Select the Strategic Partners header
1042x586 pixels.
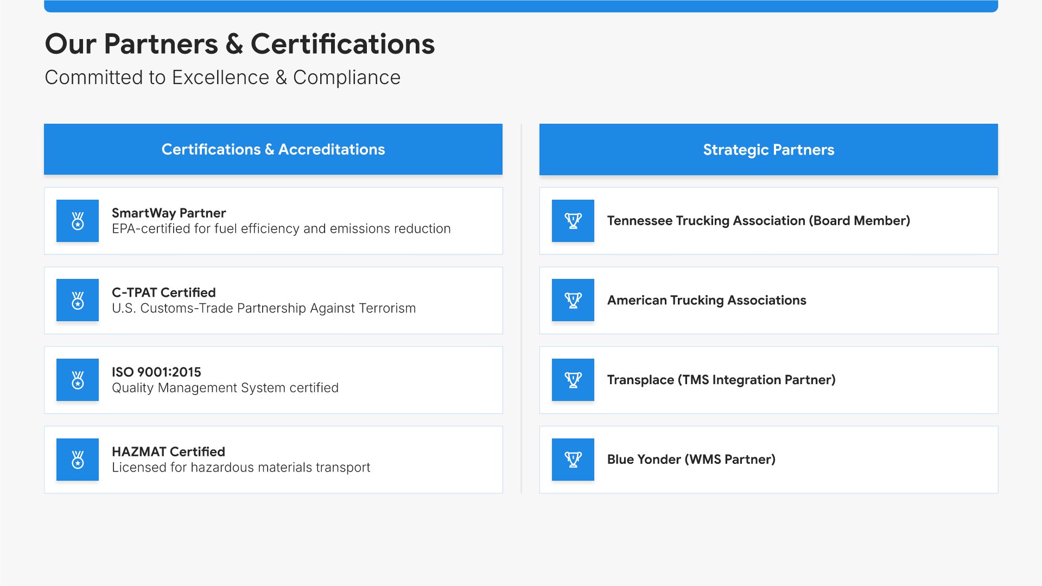click(x=768, y=149)
